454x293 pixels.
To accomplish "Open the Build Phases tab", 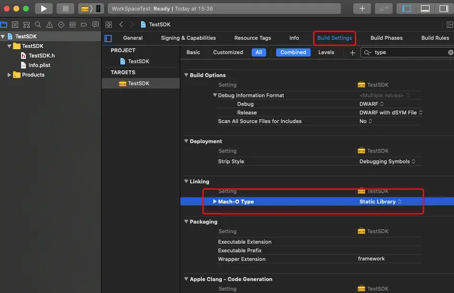I will pyautogui.click(x=386, y=38).
